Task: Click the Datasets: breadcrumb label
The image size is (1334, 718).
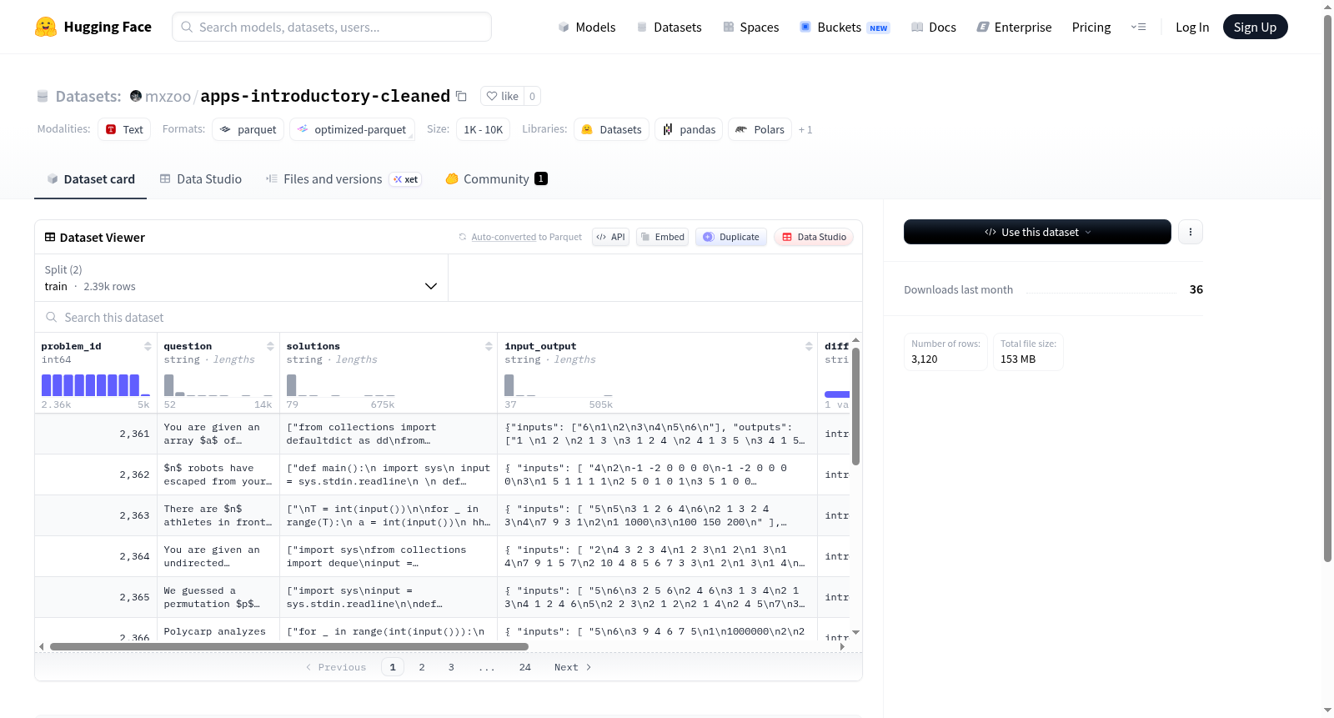Action: coord(88,96)
